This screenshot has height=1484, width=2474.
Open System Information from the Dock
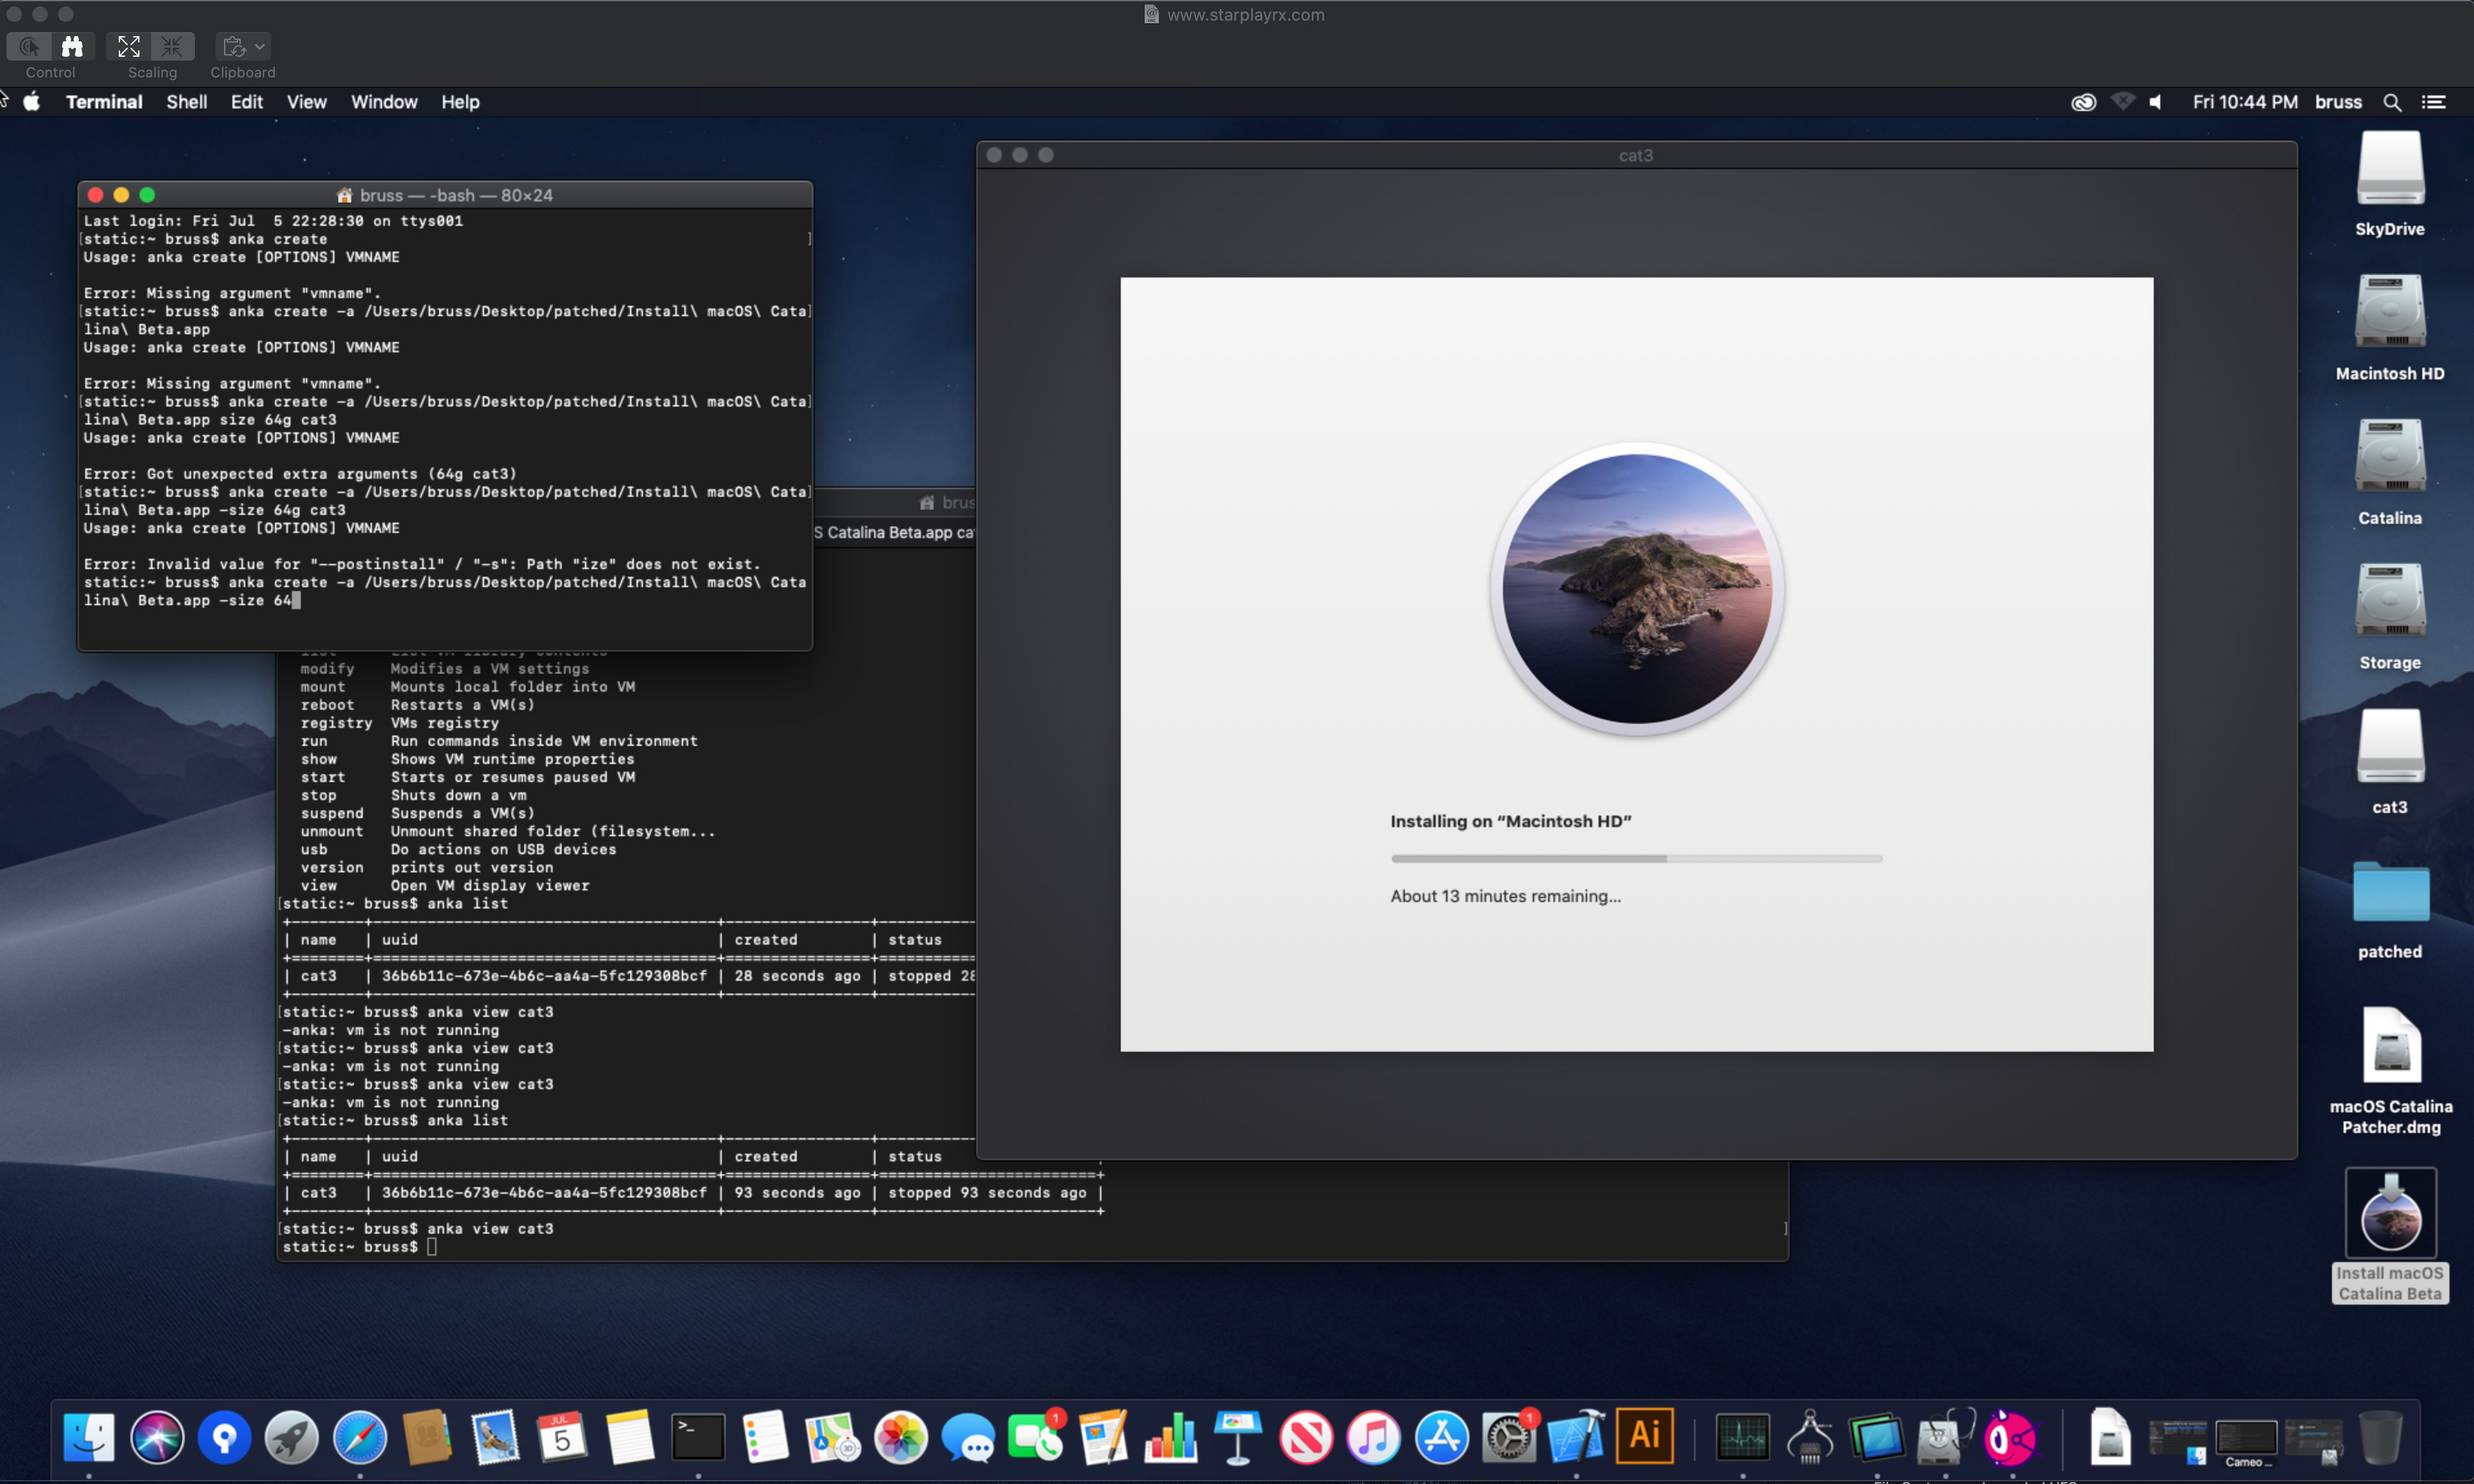coord(1810,1438)
